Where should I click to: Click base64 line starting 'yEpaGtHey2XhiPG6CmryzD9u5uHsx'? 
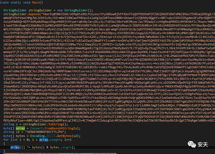(x=109, y=75)
